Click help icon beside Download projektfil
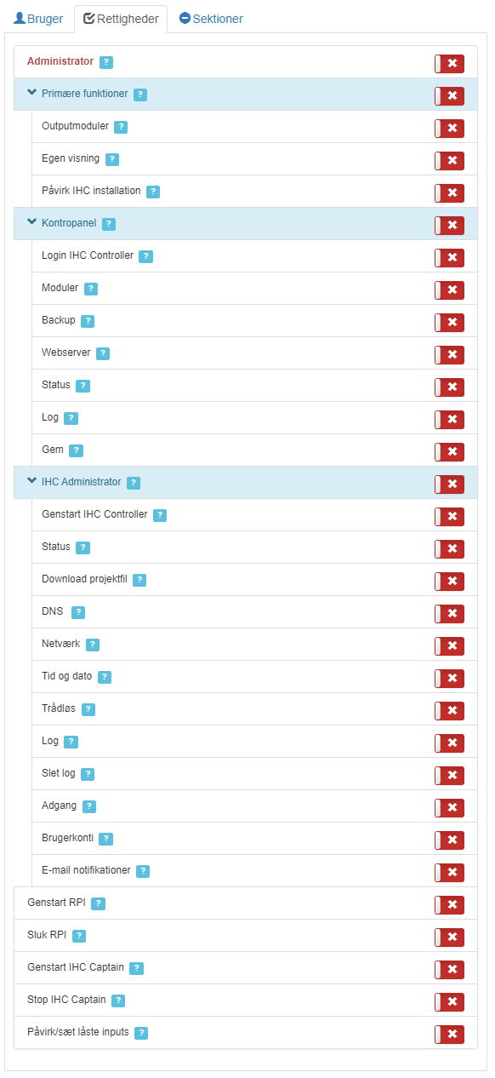The width and height of the screenshot is (495, 1078). 139,580
